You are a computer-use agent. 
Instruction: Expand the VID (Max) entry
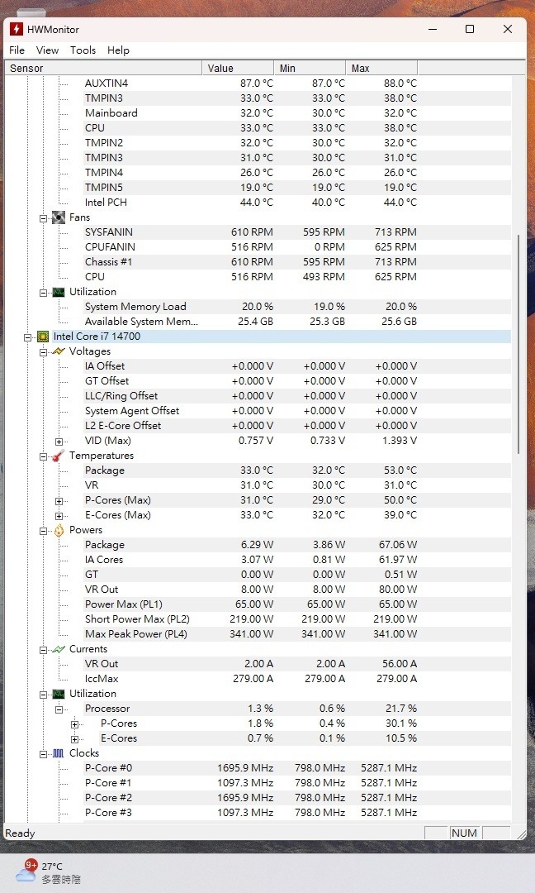point(59,442)
